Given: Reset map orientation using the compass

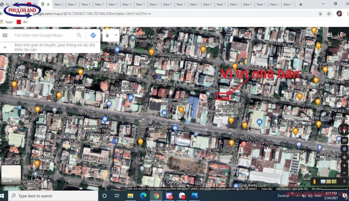Looking at the screenshot, I should 345,130.
